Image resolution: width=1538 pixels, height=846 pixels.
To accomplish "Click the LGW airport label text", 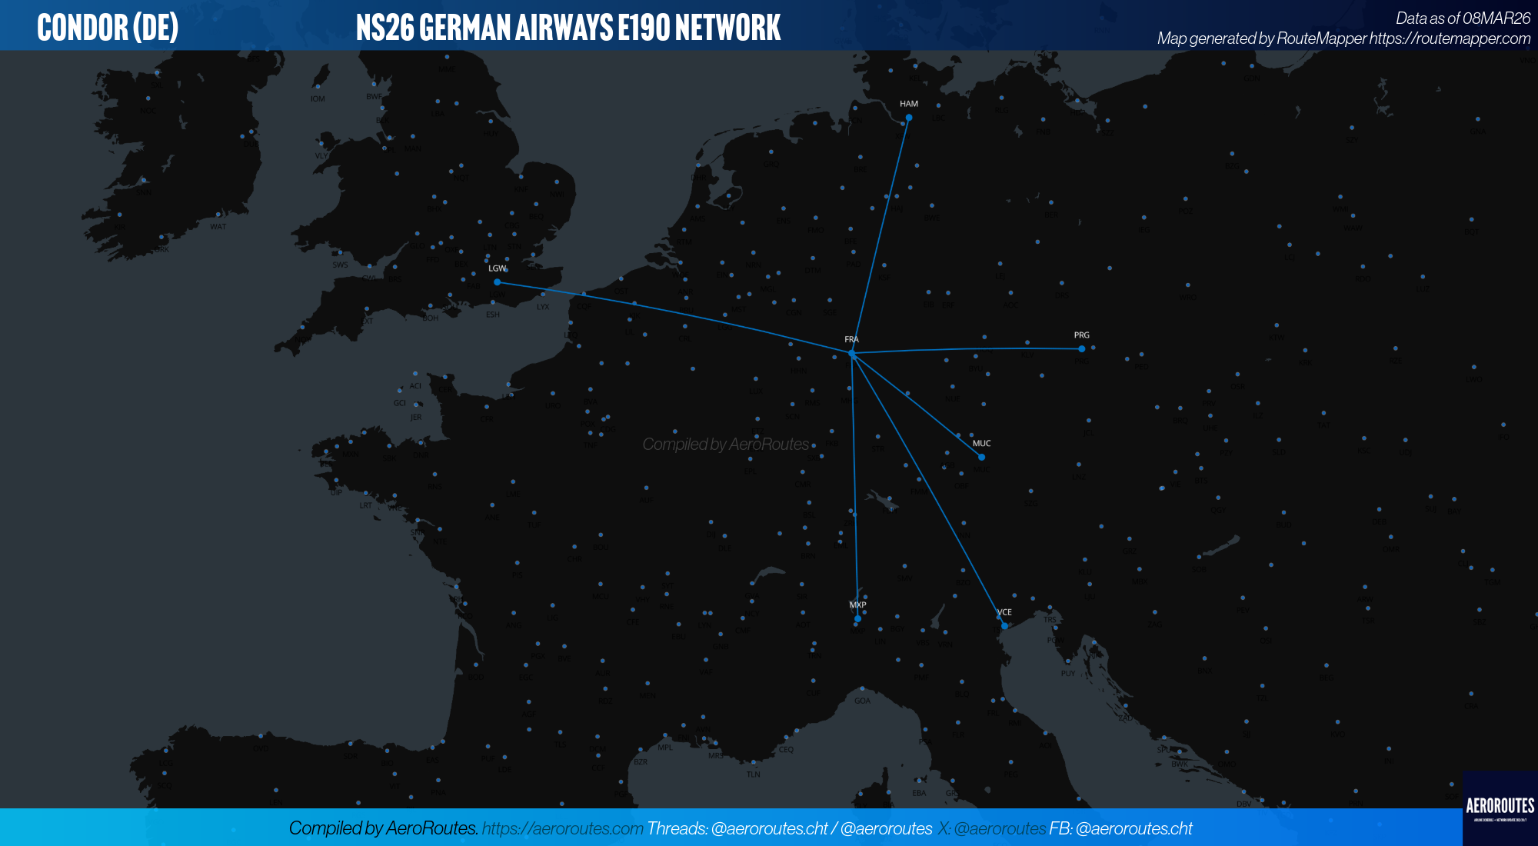I will [x=497, y=268].
